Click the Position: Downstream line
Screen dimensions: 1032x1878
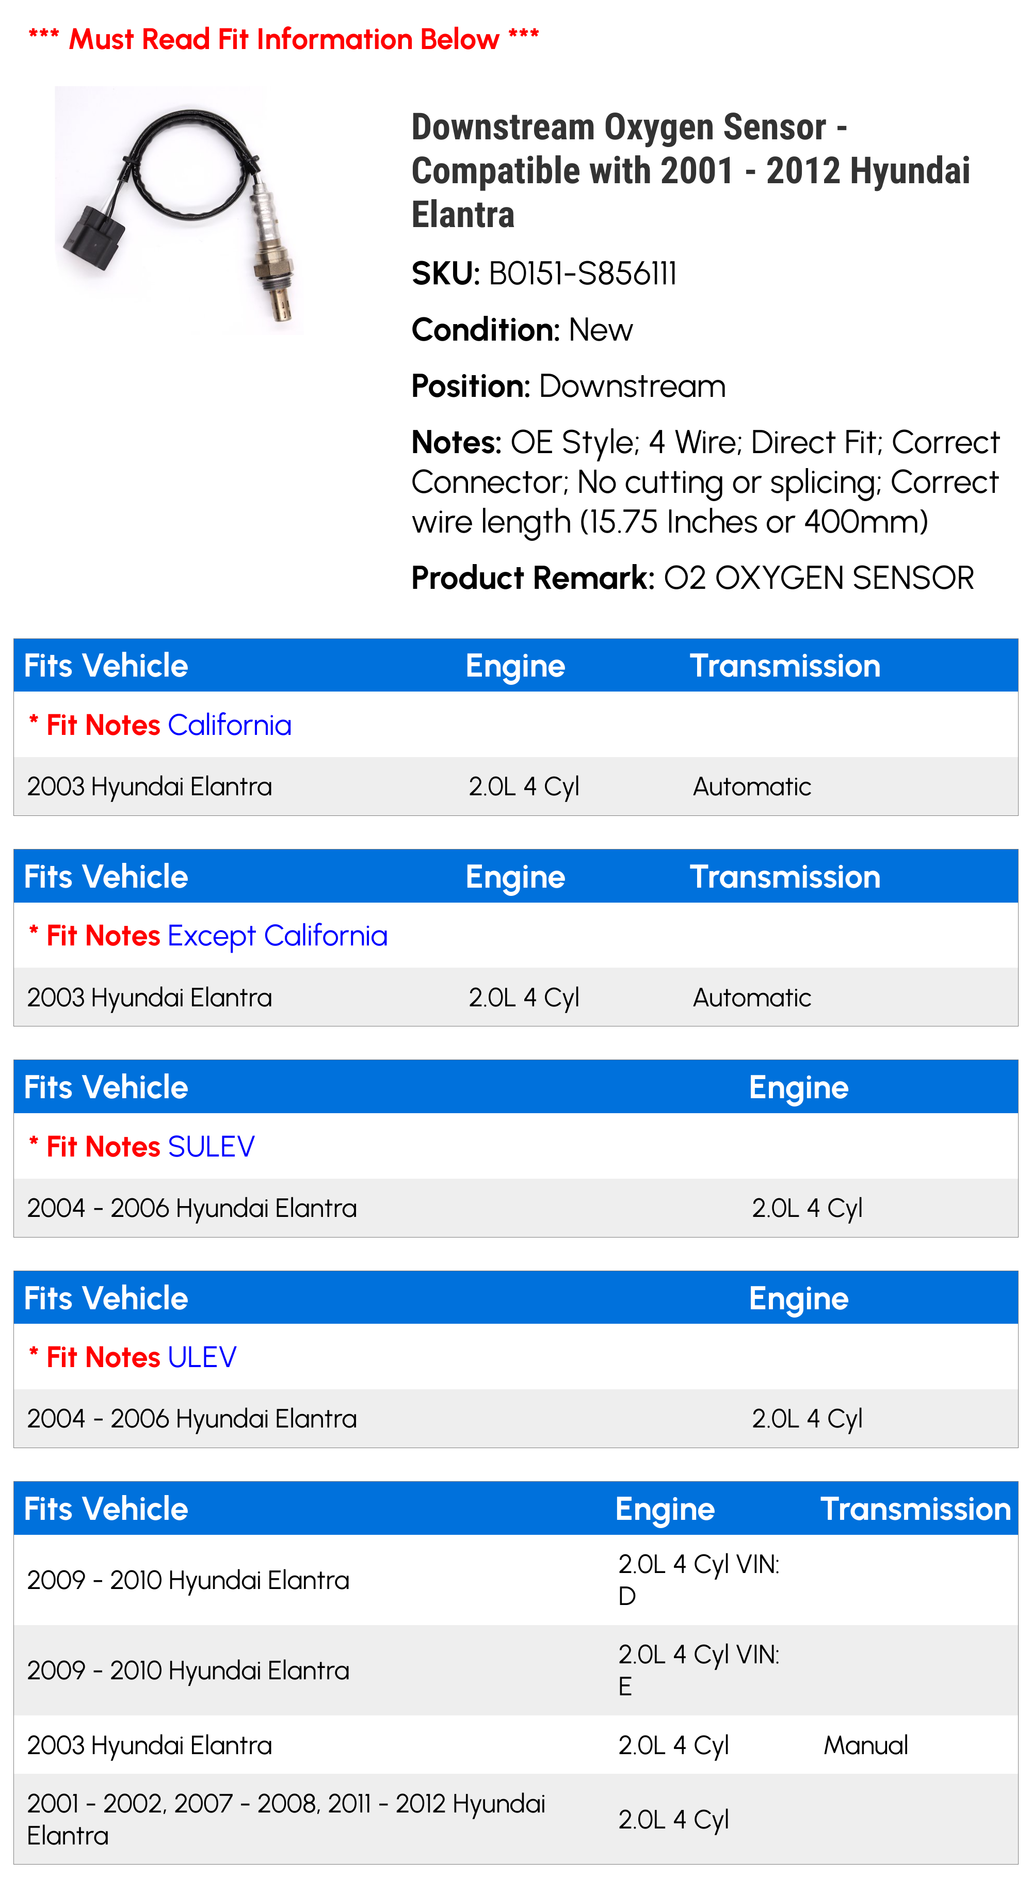pos(569,386)
